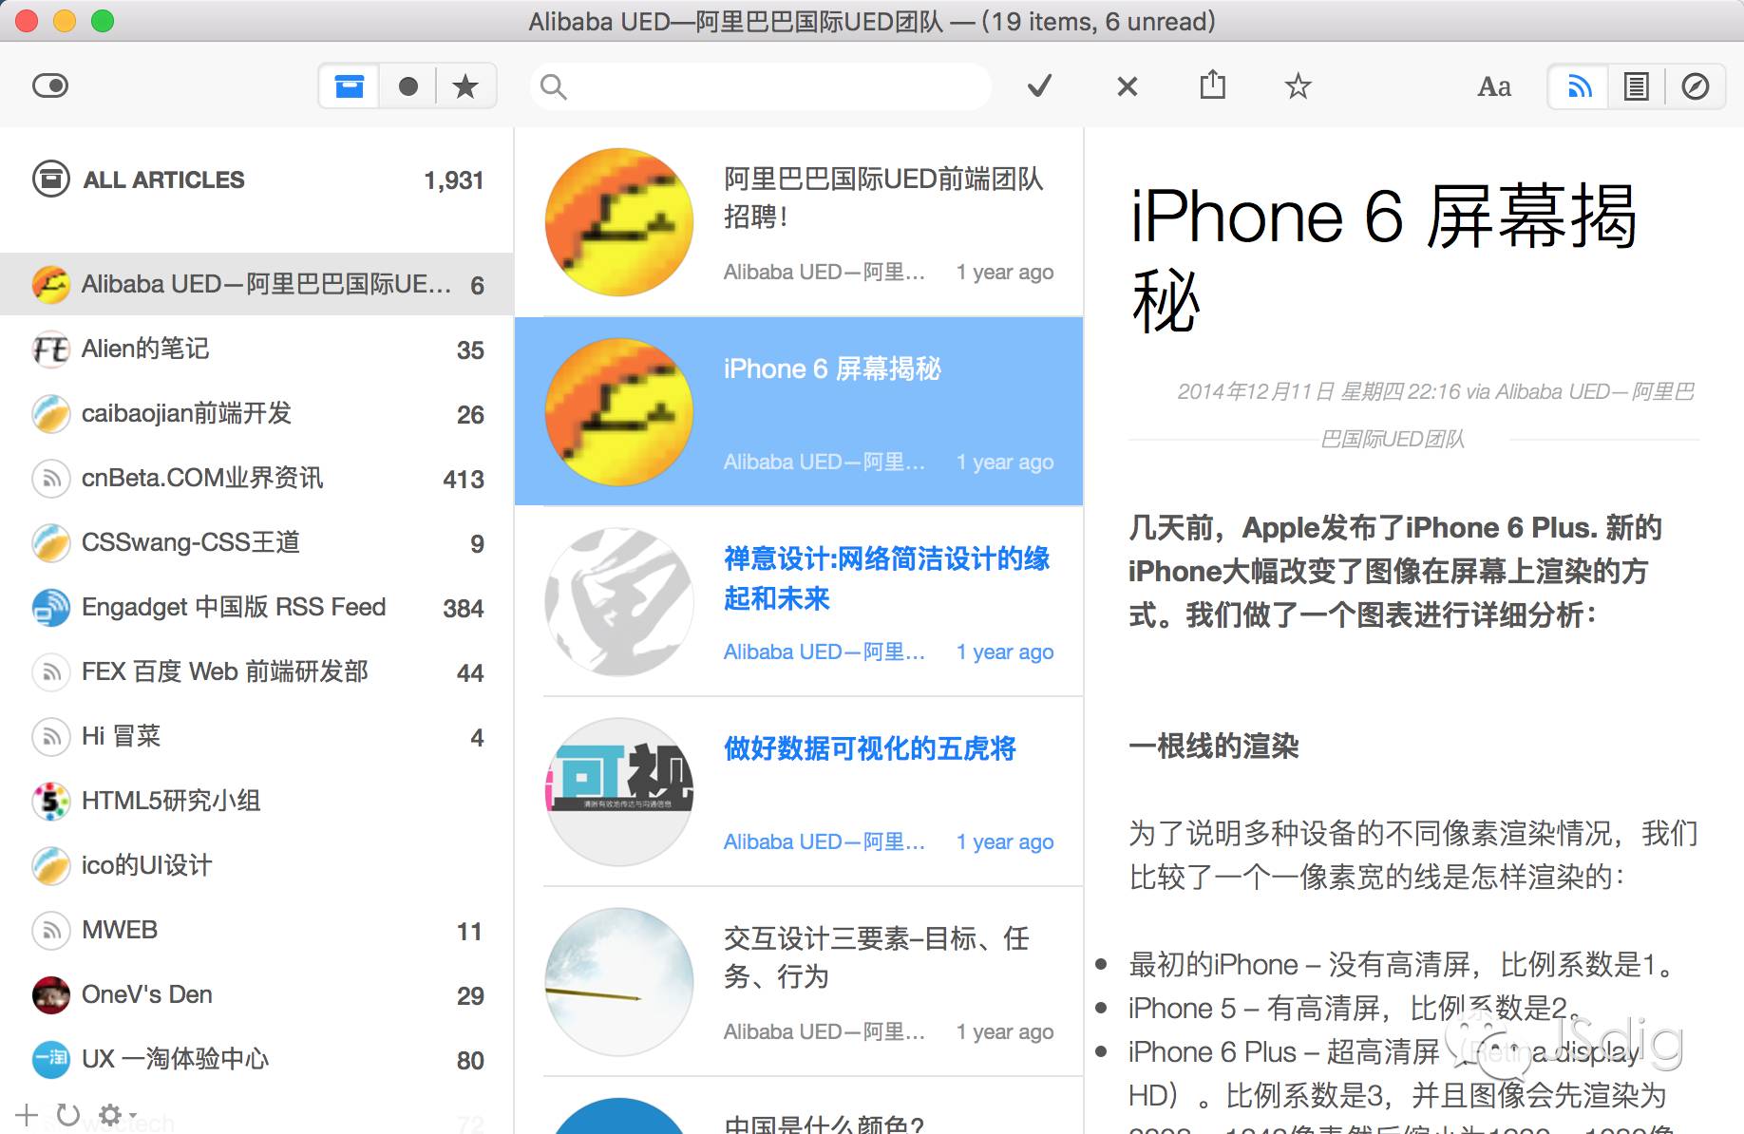This screenshot has width=1744, height=1134.
Task: Toggle the sidebar visibility switch
Action: 50,86
